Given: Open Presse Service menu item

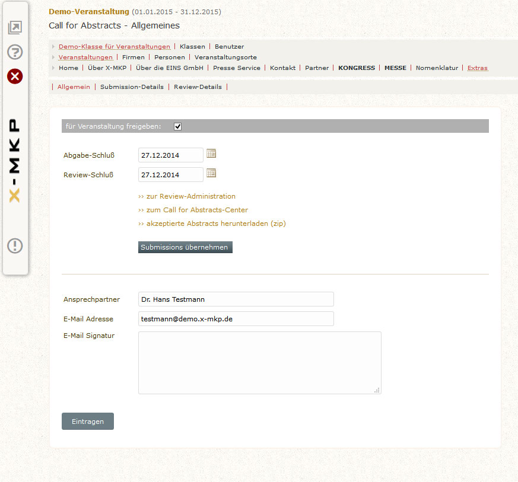Looking at the screenshot, I should point(237,68).
